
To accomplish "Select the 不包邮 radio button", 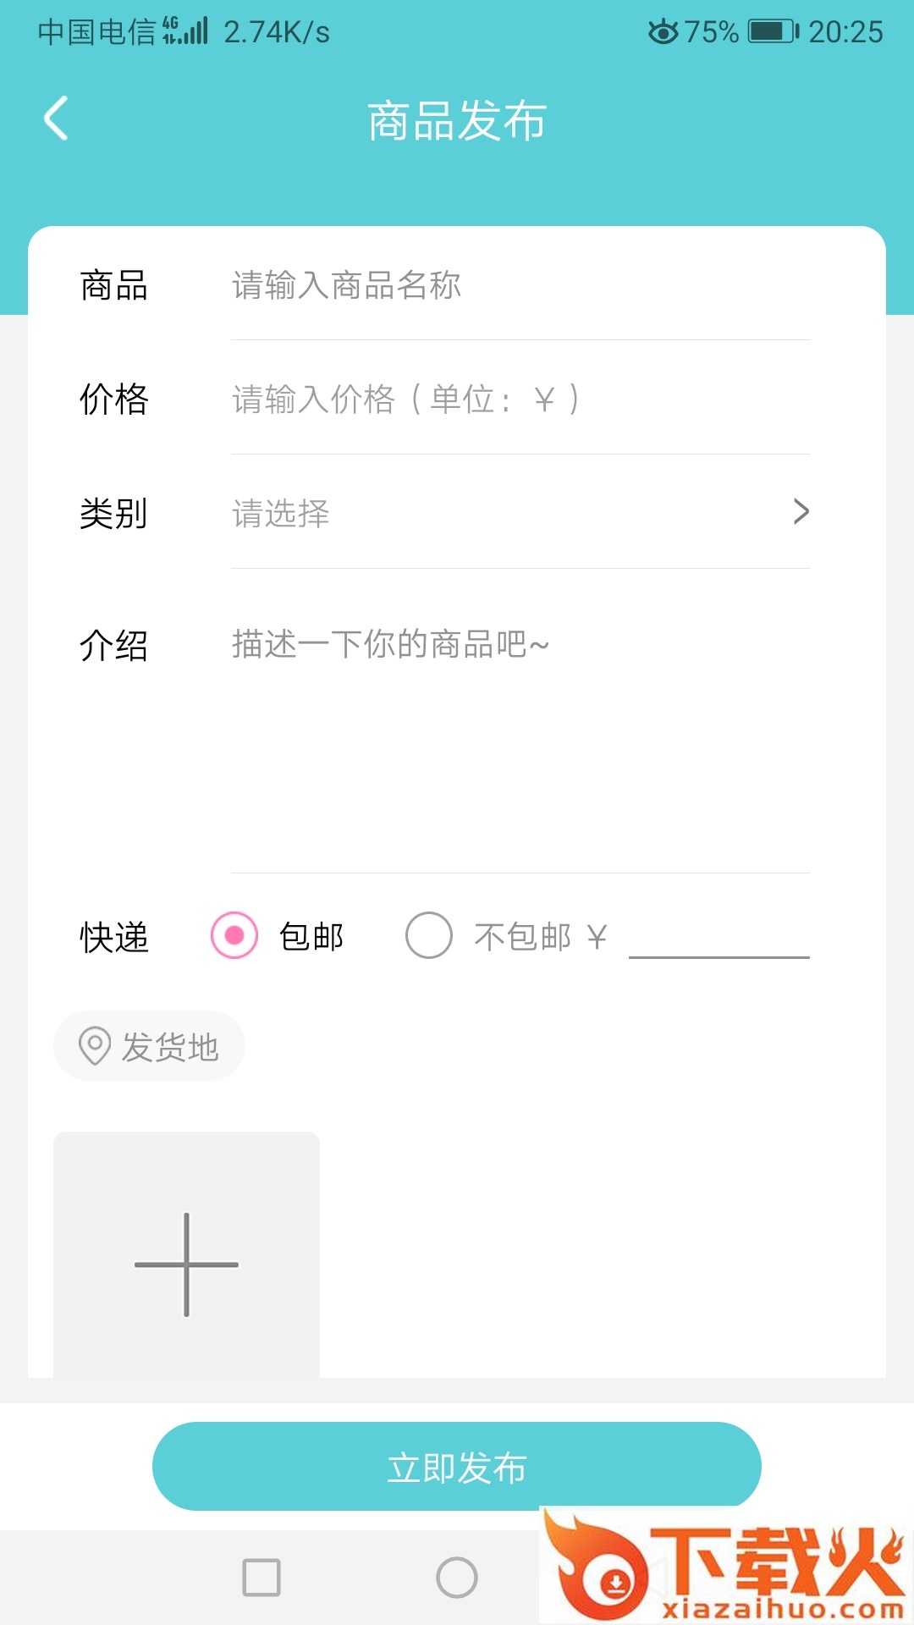I will point(429,935).
